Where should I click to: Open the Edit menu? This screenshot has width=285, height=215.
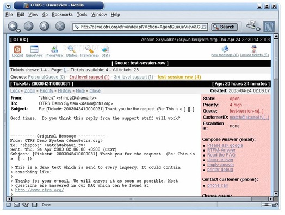(21, 15)
